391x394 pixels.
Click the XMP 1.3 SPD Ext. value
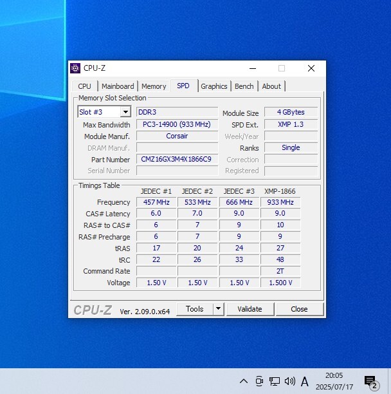point(291,124)
